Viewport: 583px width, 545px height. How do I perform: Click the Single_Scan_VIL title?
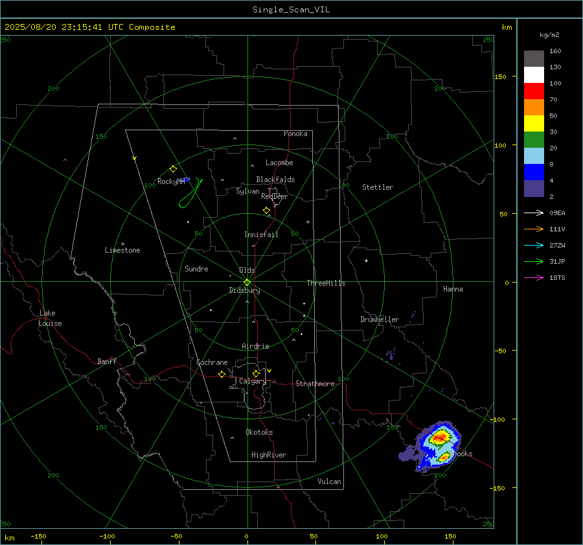[x=291, y=10]
